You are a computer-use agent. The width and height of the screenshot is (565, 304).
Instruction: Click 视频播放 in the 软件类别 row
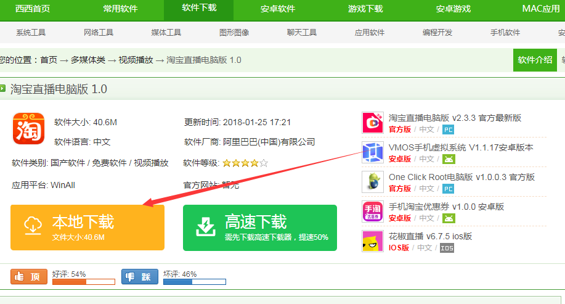coord(152,163)
